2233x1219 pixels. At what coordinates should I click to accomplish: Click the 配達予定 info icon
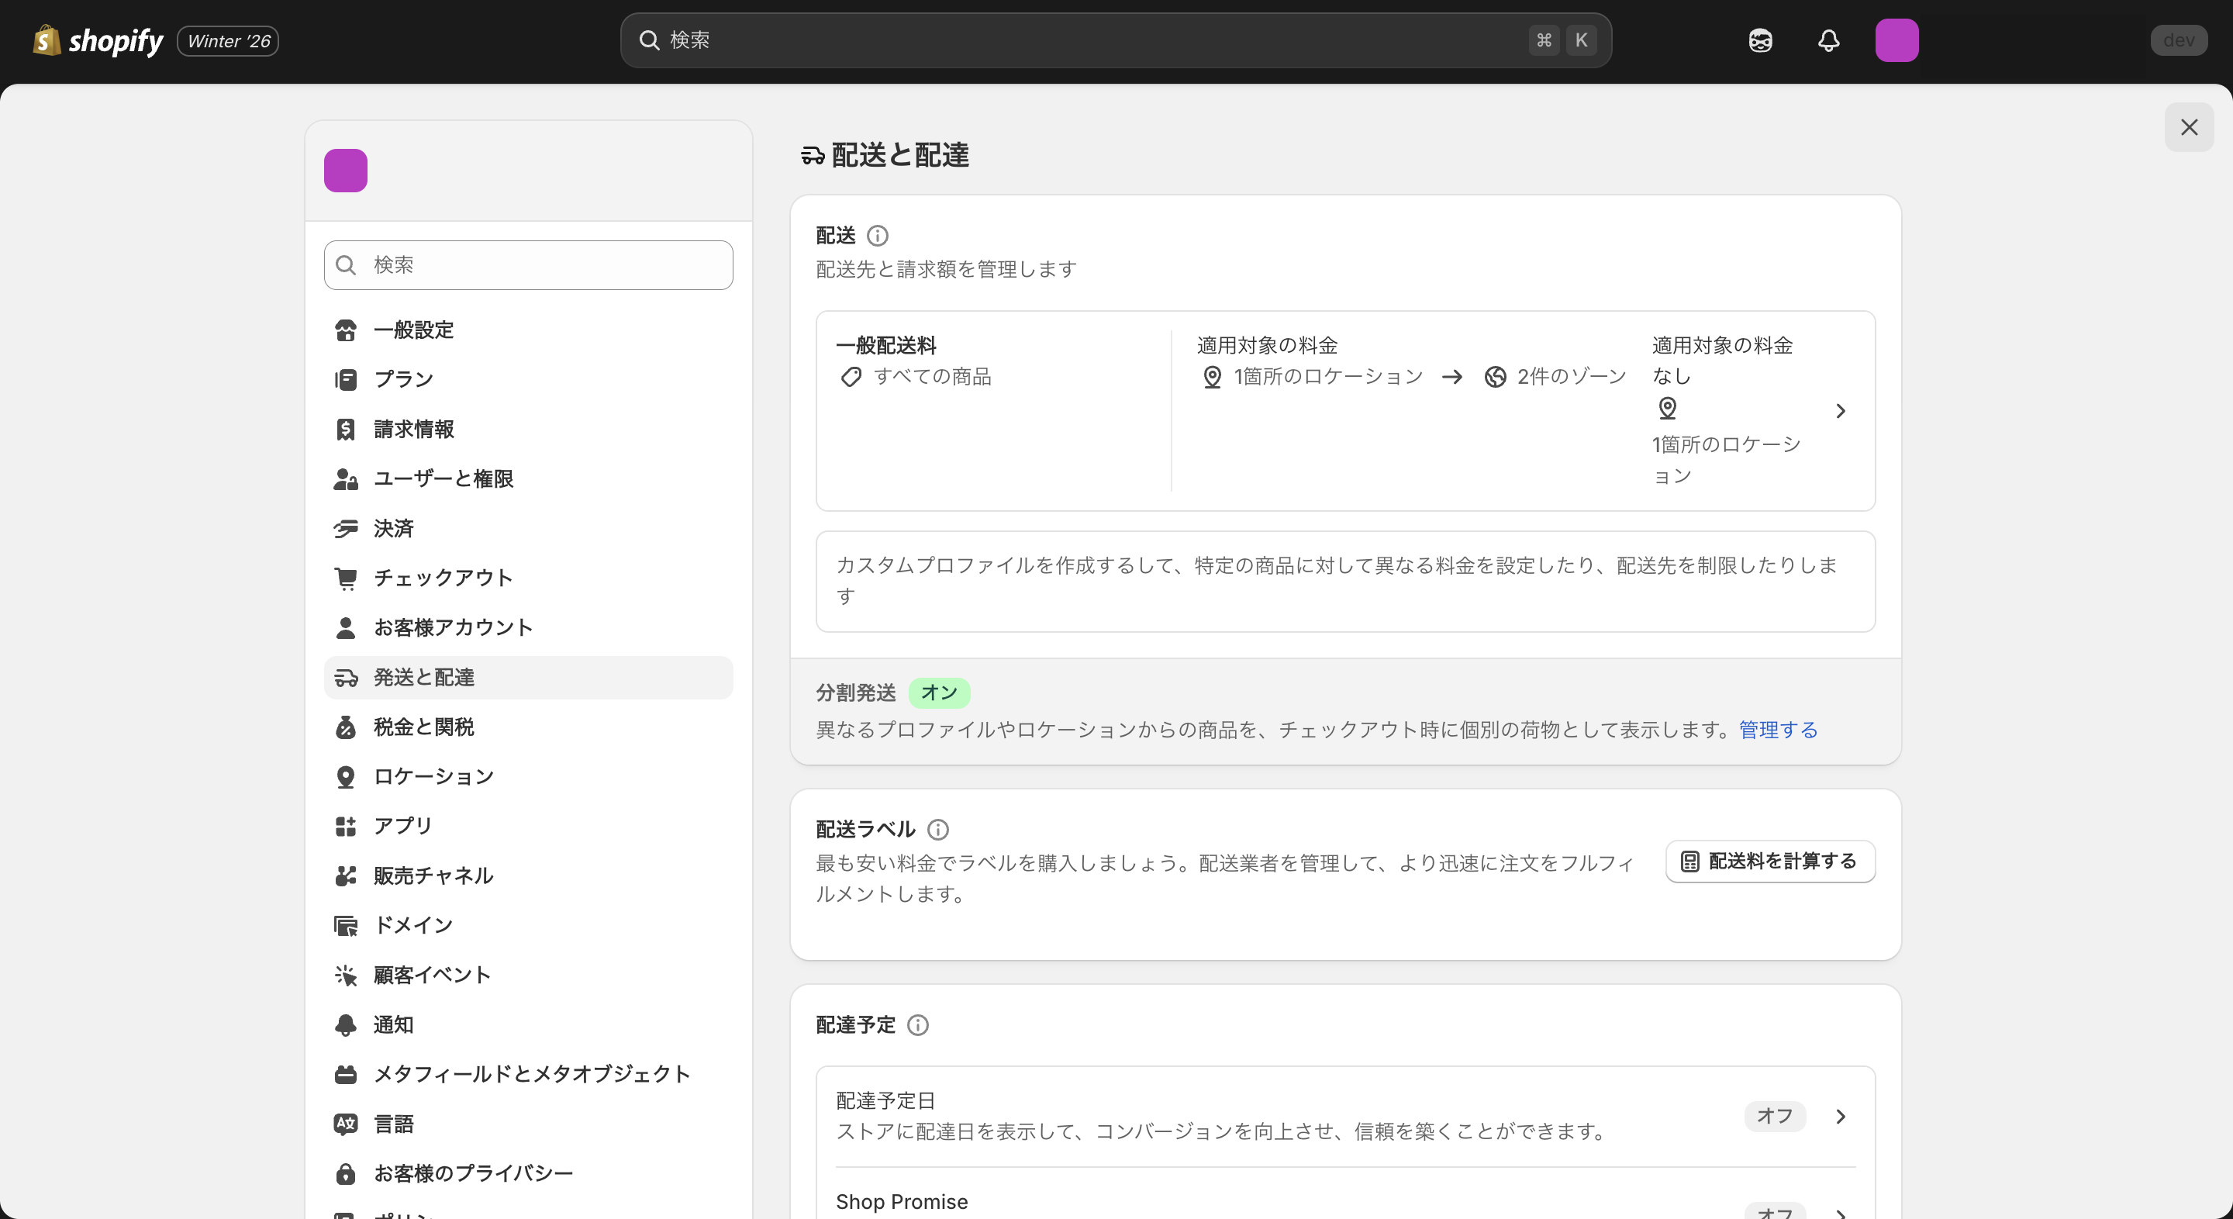(918, 1025)
